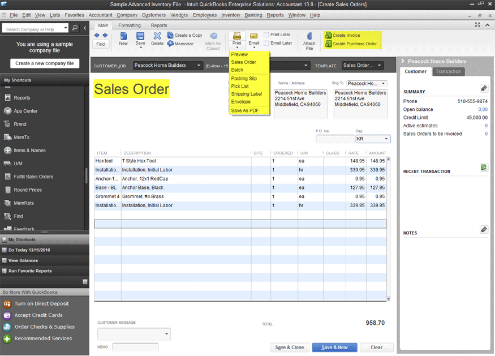Select Save As PDF menu item
The height and width of the screenshot is (356, 495).
point(245,110)
